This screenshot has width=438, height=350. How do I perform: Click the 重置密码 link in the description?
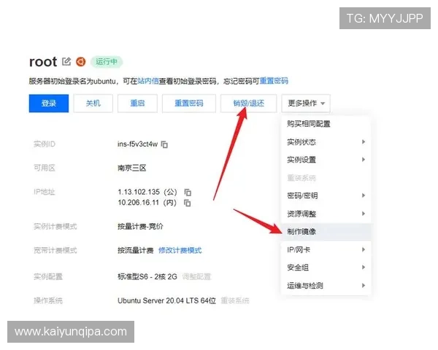274,81
